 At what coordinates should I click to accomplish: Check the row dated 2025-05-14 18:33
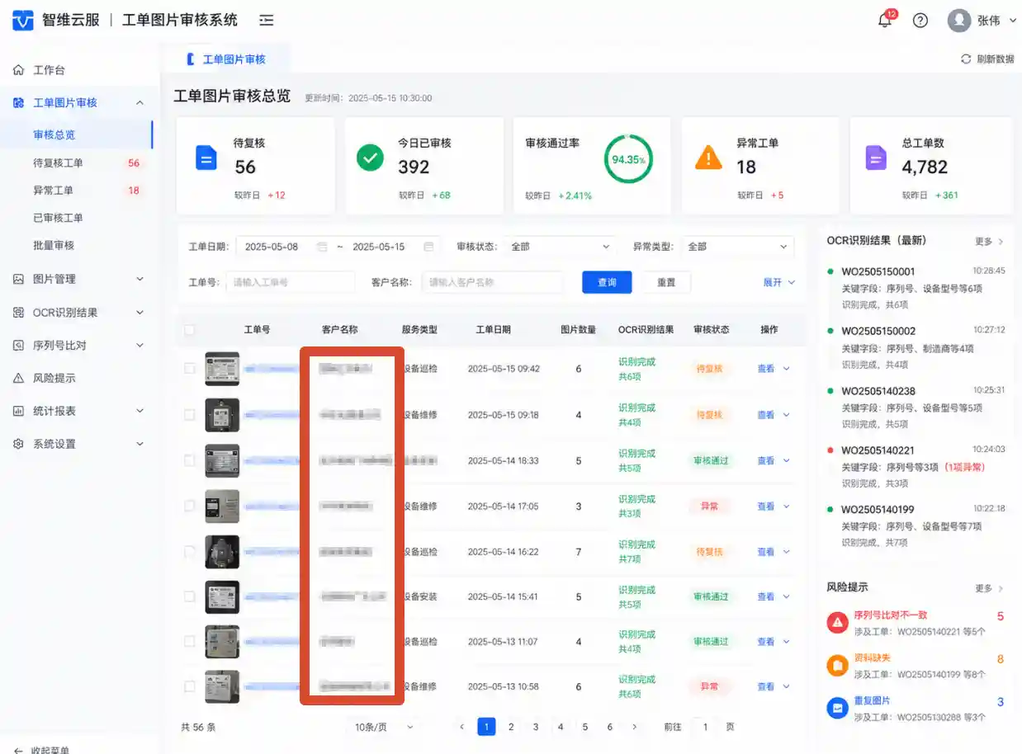pos(190,460)
